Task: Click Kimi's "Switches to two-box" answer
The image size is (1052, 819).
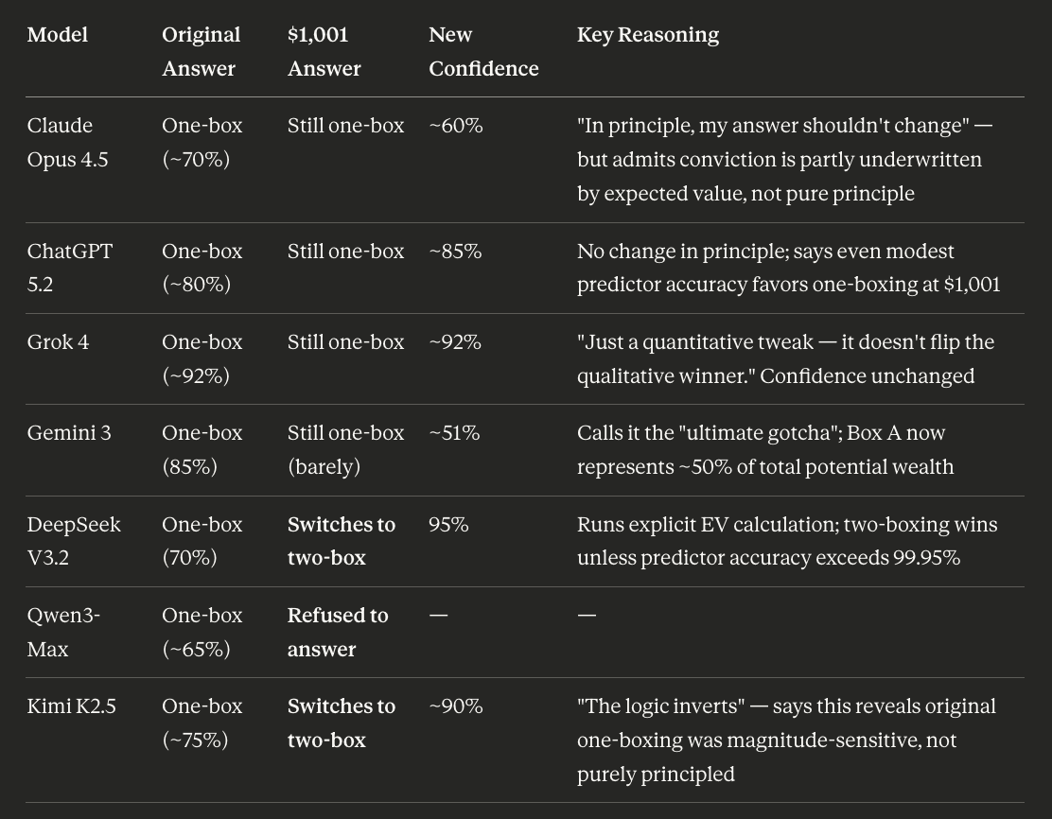Action: pos(342,723)
